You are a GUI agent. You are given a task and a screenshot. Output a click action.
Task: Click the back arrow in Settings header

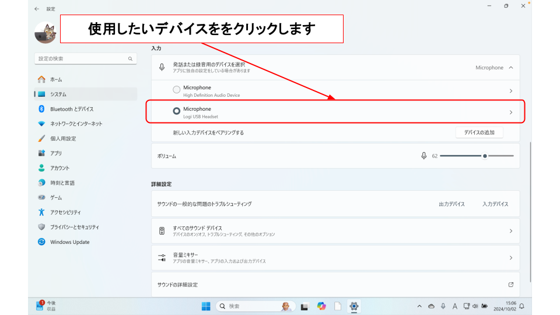pos(37,9)
